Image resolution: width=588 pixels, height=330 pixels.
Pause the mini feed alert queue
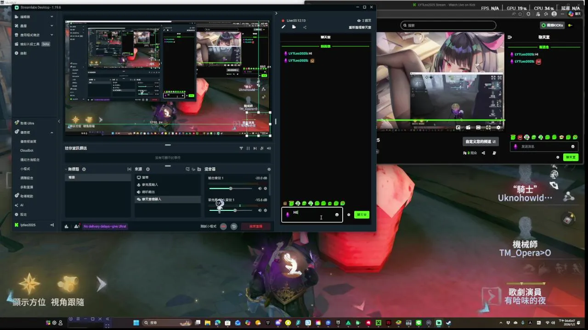tap(248, 148)
